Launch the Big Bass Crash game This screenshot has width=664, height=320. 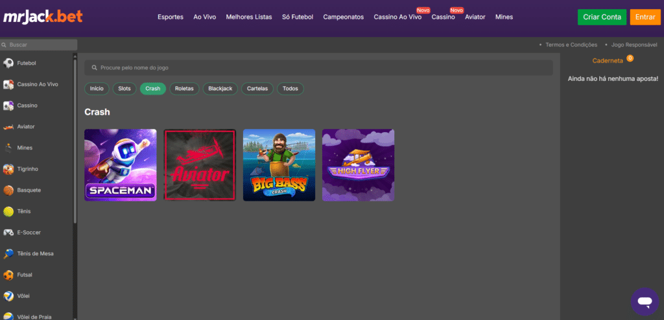[279, 165]
